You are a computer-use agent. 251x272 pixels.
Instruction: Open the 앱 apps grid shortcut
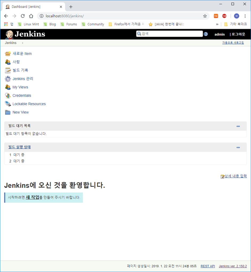(9, 24)
